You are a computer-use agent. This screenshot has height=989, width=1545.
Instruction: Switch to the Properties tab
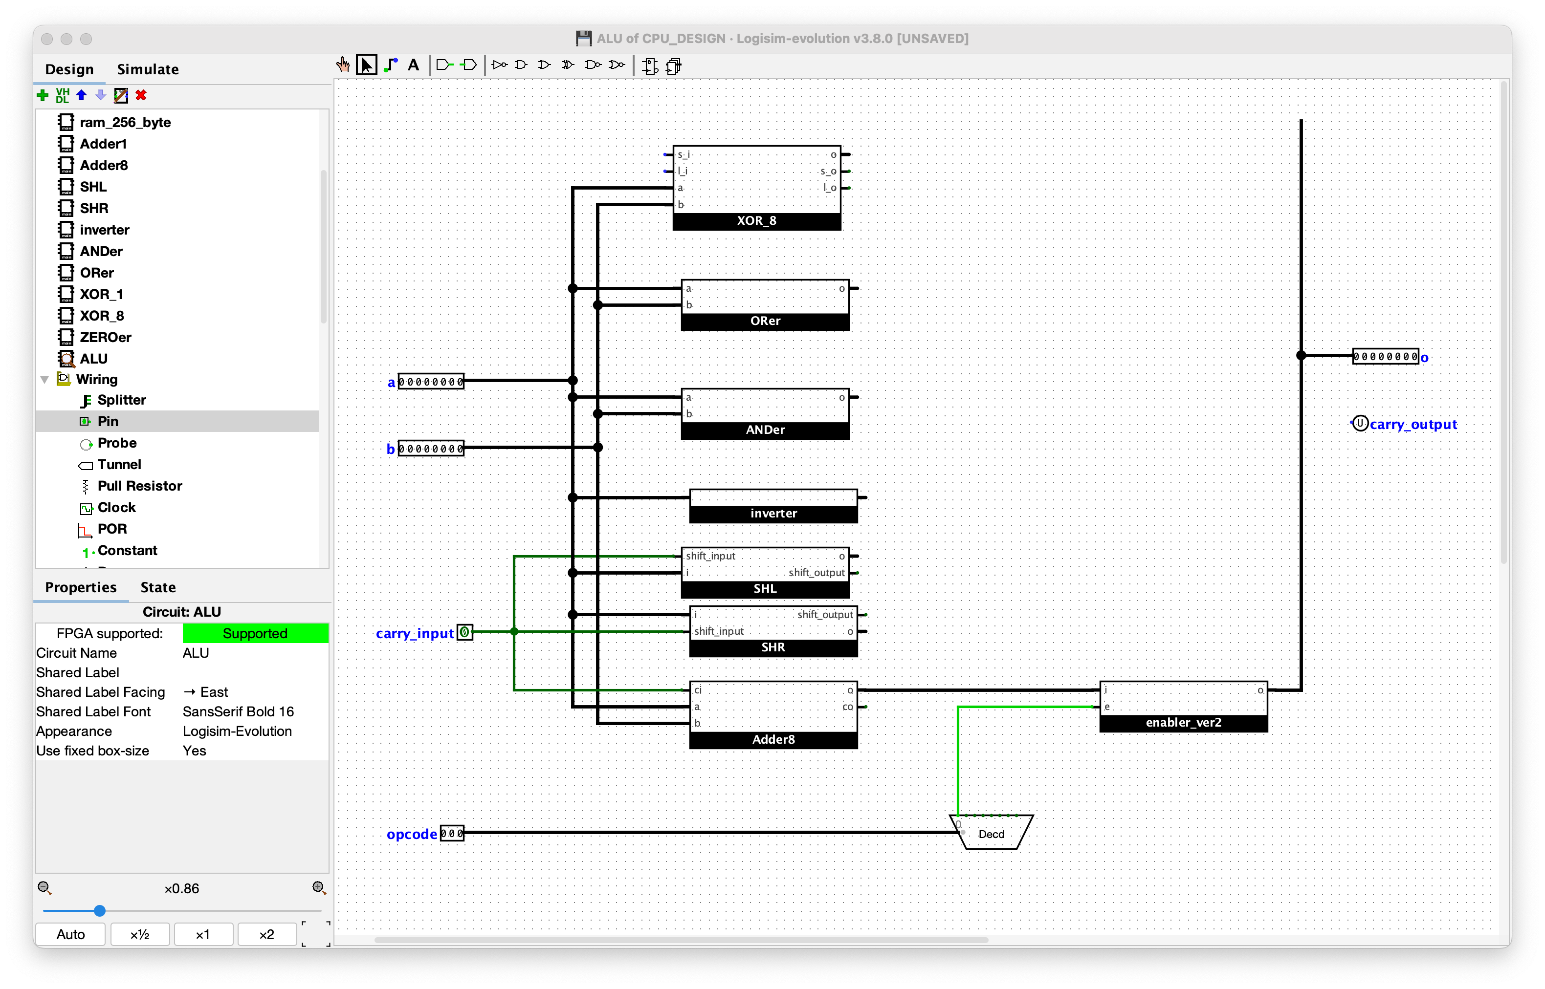pos(81,587)
